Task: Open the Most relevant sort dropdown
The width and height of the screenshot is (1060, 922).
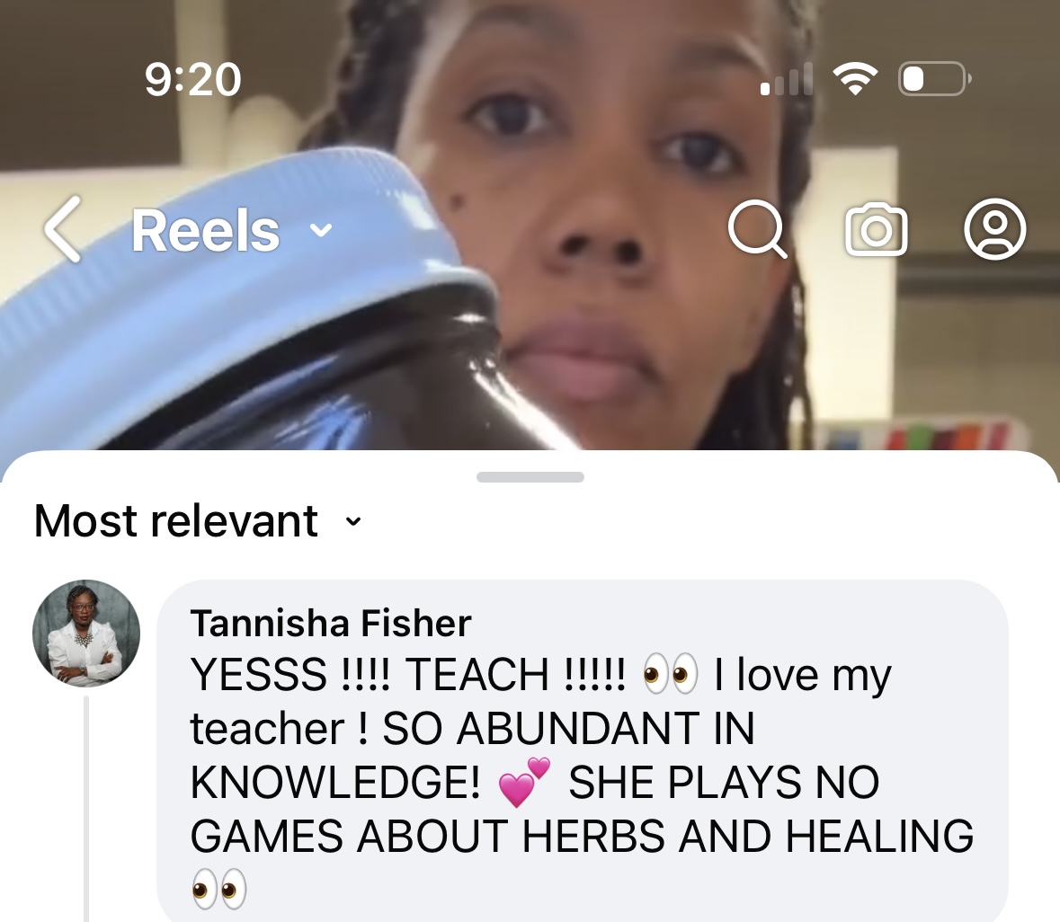Action: pyautogui.click(x=198, y=521)
